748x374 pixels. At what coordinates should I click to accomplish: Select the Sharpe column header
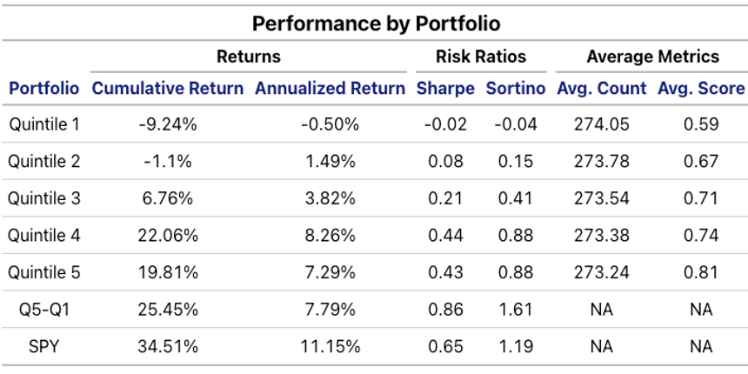pos(445,89)
